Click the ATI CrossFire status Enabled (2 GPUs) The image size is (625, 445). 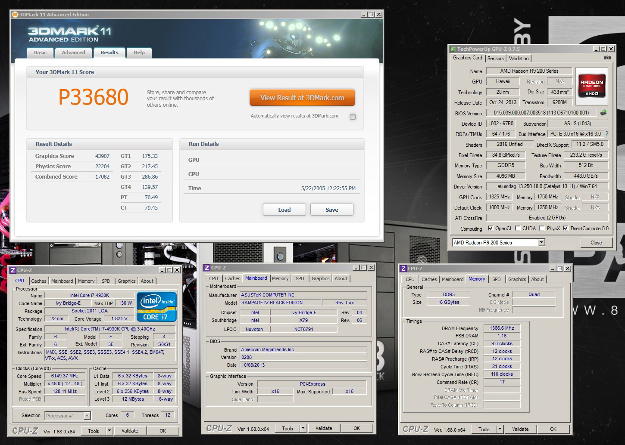pos(547,218)
